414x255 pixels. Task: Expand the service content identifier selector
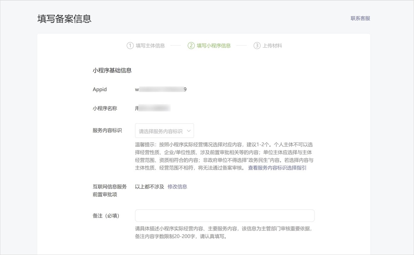[x=164, y=130]
